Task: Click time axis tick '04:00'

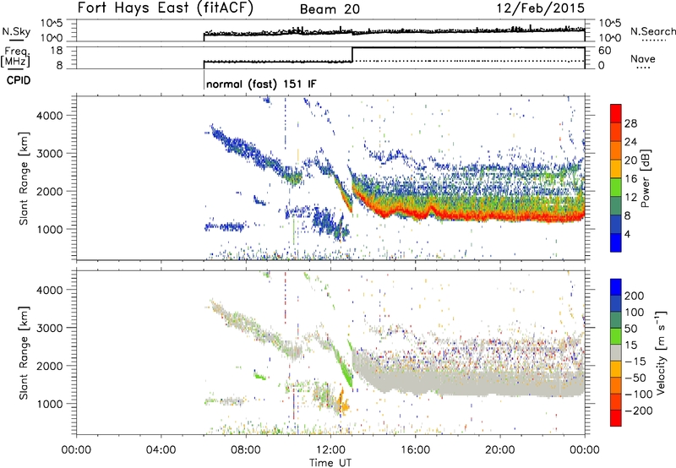Action: point(161,450)
